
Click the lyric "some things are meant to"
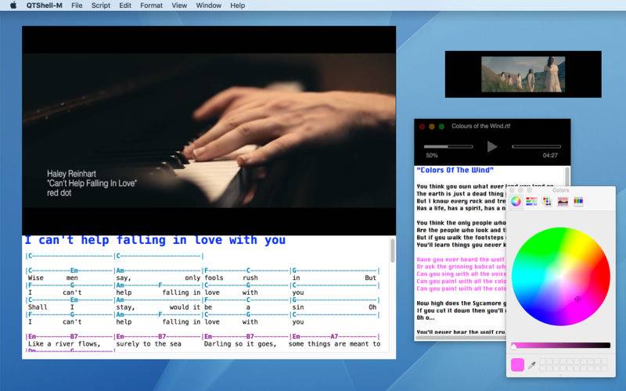(335, 344)
